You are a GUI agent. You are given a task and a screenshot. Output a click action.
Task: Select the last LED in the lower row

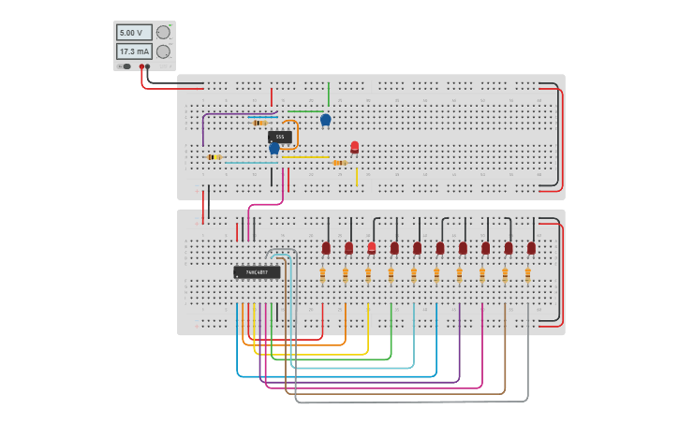531,249
